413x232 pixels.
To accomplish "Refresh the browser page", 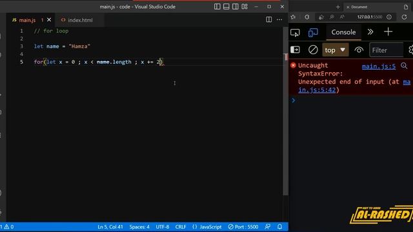I will point(404,17).
